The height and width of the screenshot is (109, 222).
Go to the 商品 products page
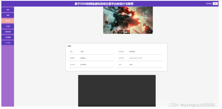(8, 15)
